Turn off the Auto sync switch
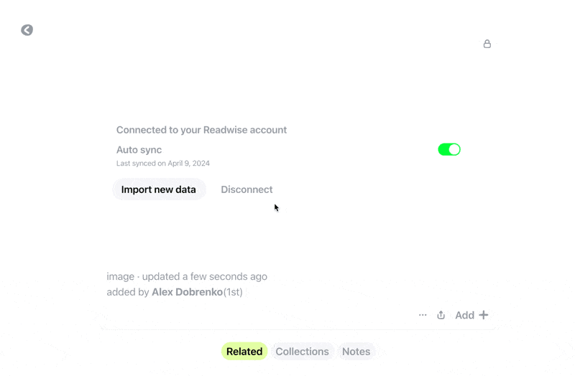The image size is (575, 376). 449,149
